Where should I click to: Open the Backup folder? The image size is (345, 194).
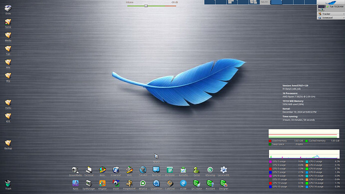[8, 143]
